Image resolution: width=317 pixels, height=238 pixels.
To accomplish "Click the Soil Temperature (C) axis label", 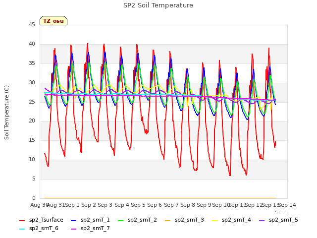I will [x=6, y=113].
